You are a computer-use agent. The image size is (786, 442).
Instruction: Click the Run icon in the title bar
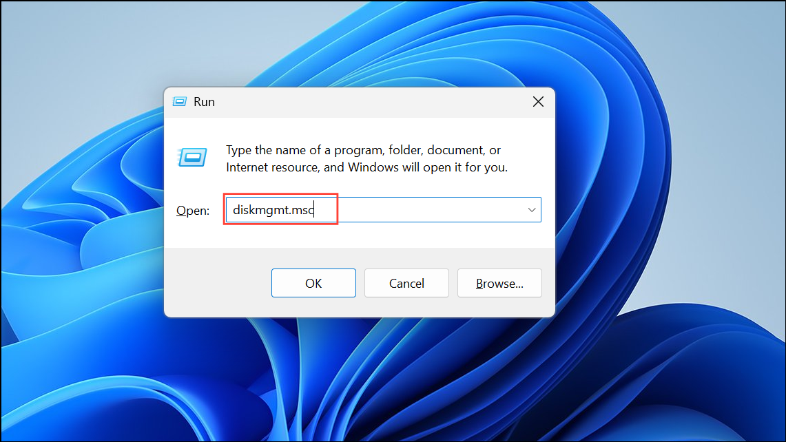(180, 102)
